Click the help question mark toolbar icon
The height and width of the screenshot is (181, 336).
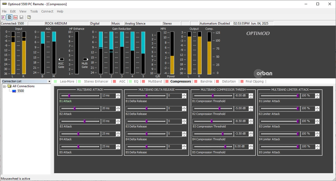pos(29,17)
